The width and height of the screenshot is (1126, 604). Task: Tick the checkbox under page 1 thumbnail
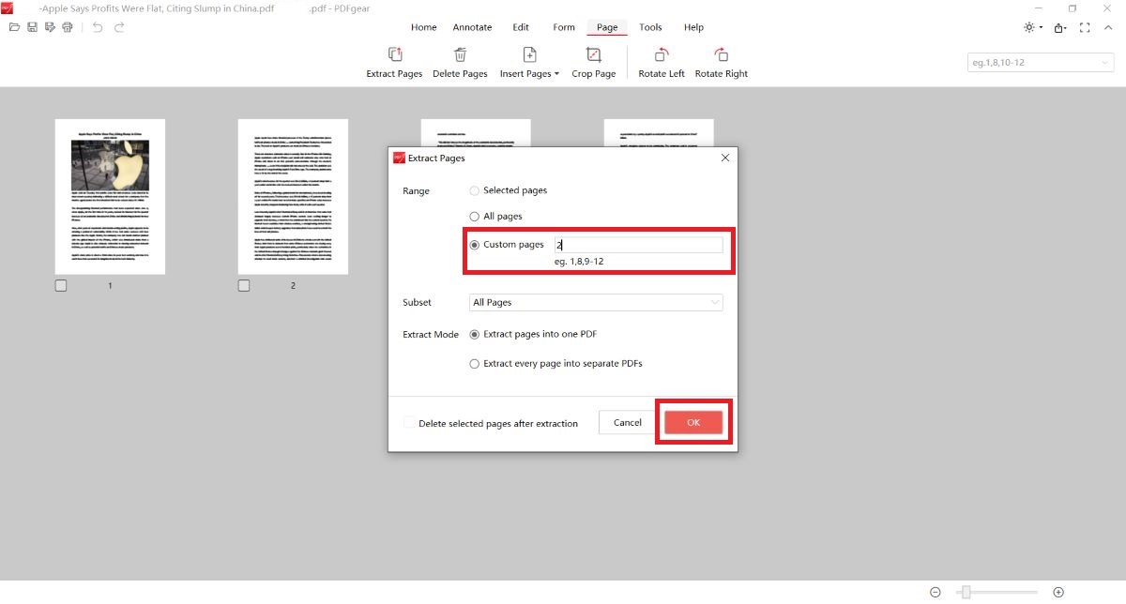pyautogui.click(x=60, y=285)
